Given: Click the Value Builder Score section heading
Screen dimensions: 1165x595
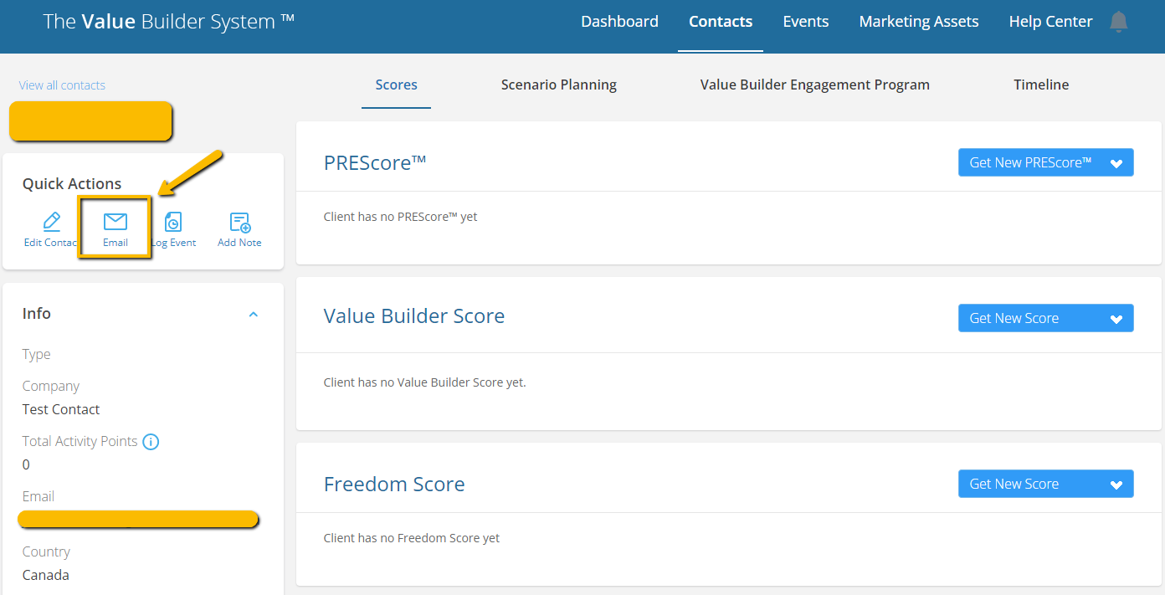Looking at the screenshot, I should coord(414,315).
